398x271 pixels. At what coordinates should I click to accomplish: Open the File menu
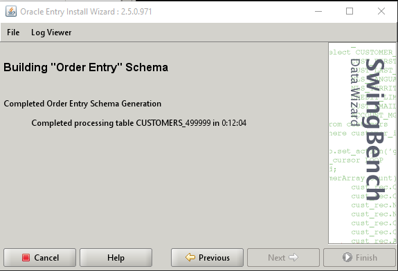13,32
